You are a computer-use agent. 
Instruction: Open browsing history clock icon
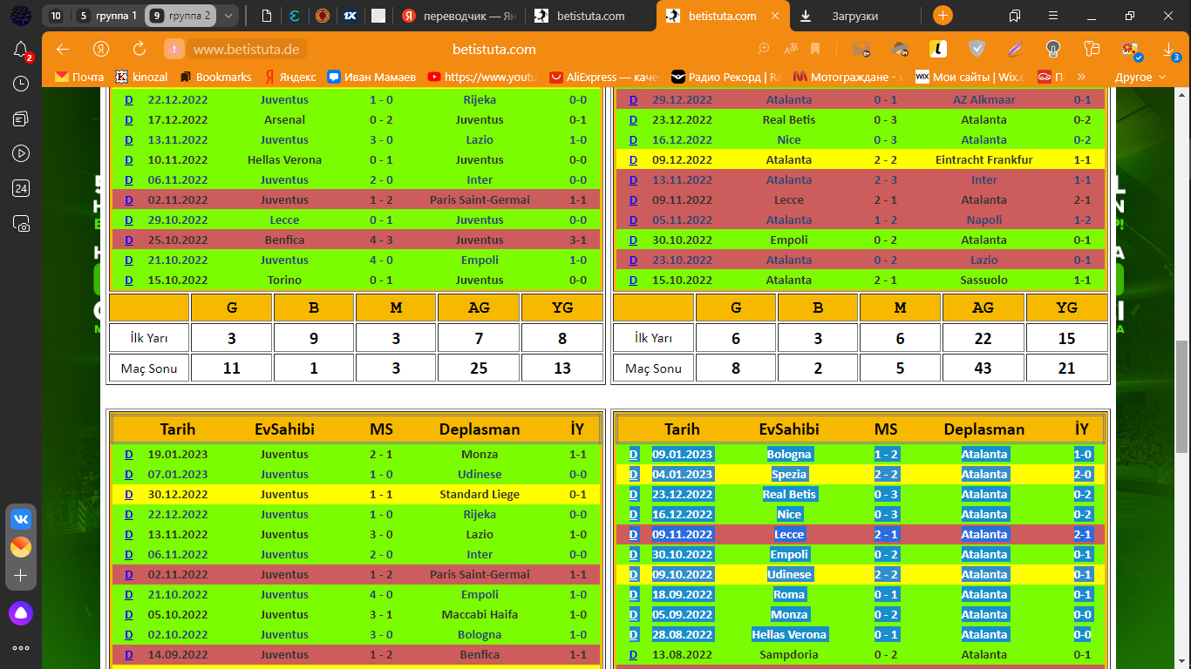21,84
